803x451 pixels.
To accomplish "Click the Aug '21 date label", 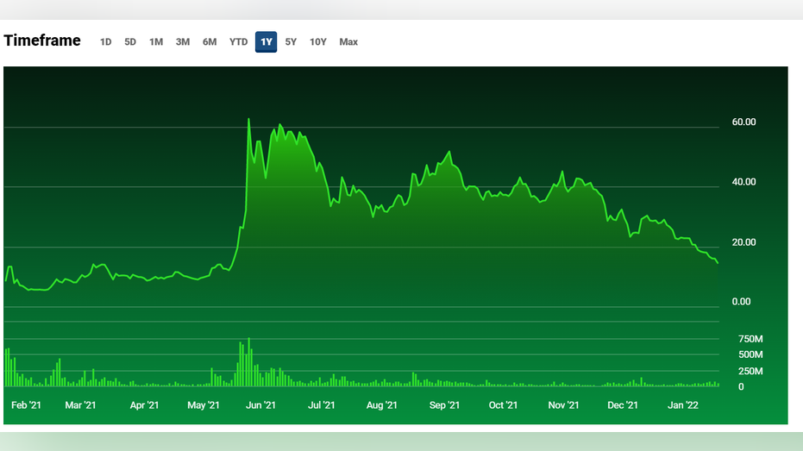I will 381,405.
